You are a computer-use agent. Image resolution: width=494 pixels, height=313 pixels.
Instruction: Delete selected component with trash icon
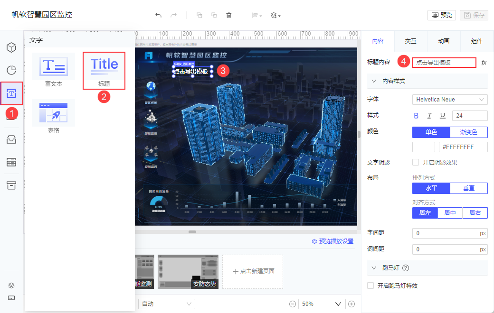click(229, 15)
